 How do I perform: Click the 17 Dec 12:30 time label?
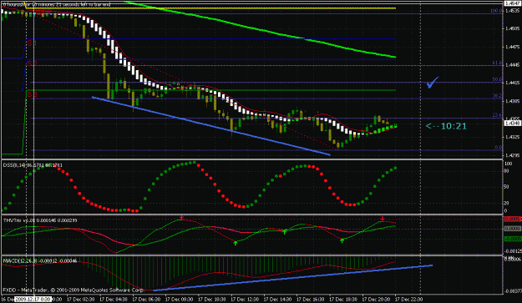point(245,299)
